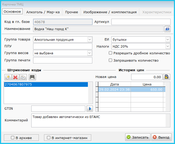Click the set new price icon
The width and height of the screenshot is (175, 144).
[x=167, y=77]
